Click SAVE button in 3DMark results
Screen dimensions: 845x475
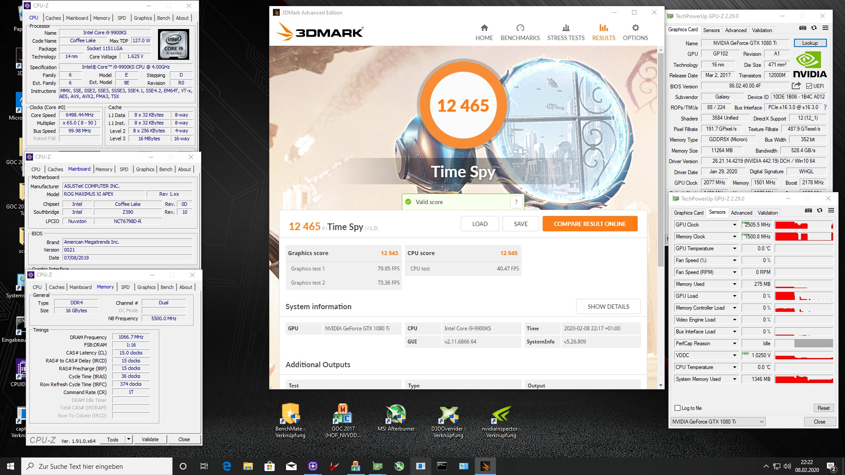[x=521, y=224]
